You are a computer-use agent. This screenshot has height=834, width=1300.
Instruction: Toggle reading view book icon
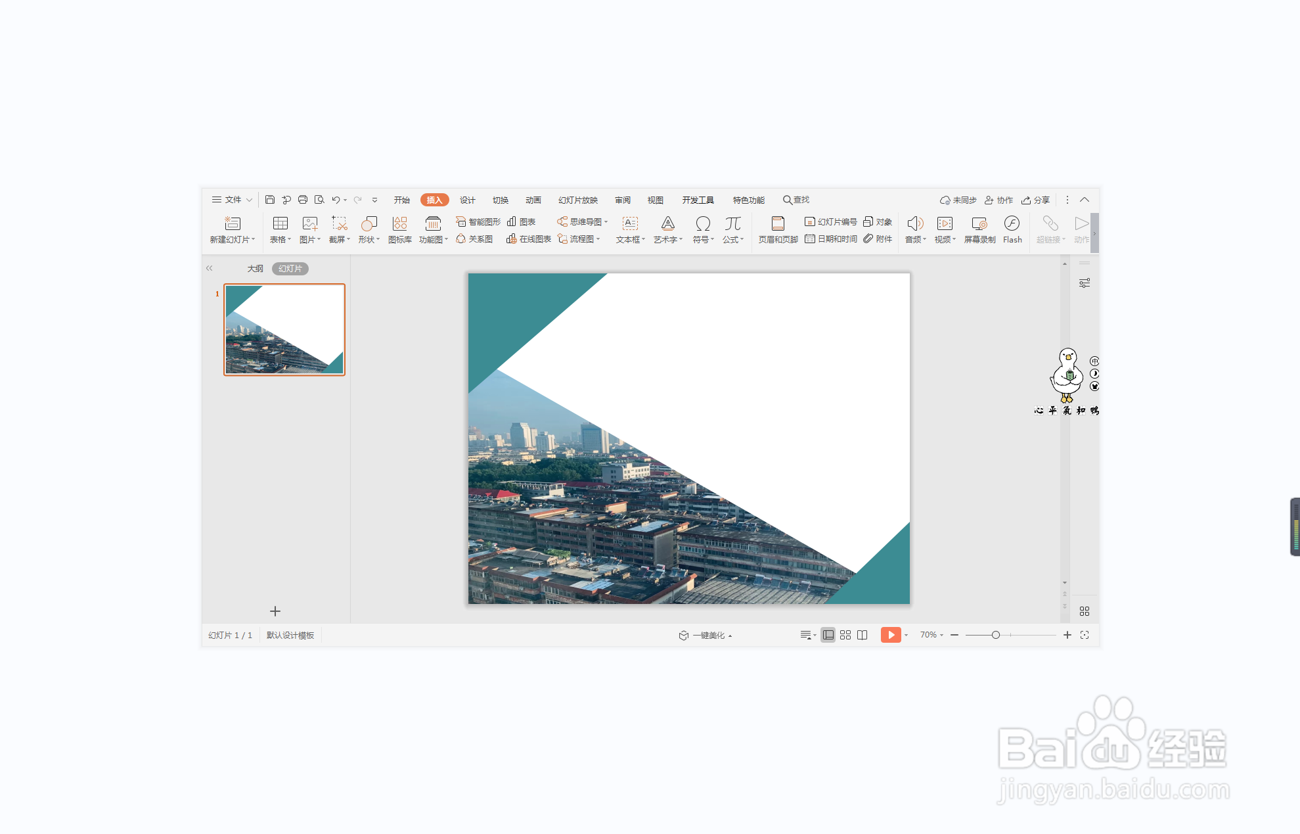[x=863, y=635]
